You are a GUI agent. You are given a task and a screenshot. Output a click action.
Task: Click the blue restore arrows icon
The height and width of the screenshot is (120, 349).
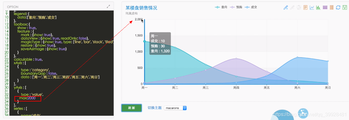pos(338,7)
